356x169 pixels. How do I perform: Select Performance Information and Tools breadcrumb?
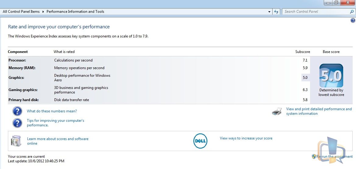(76, 12)
